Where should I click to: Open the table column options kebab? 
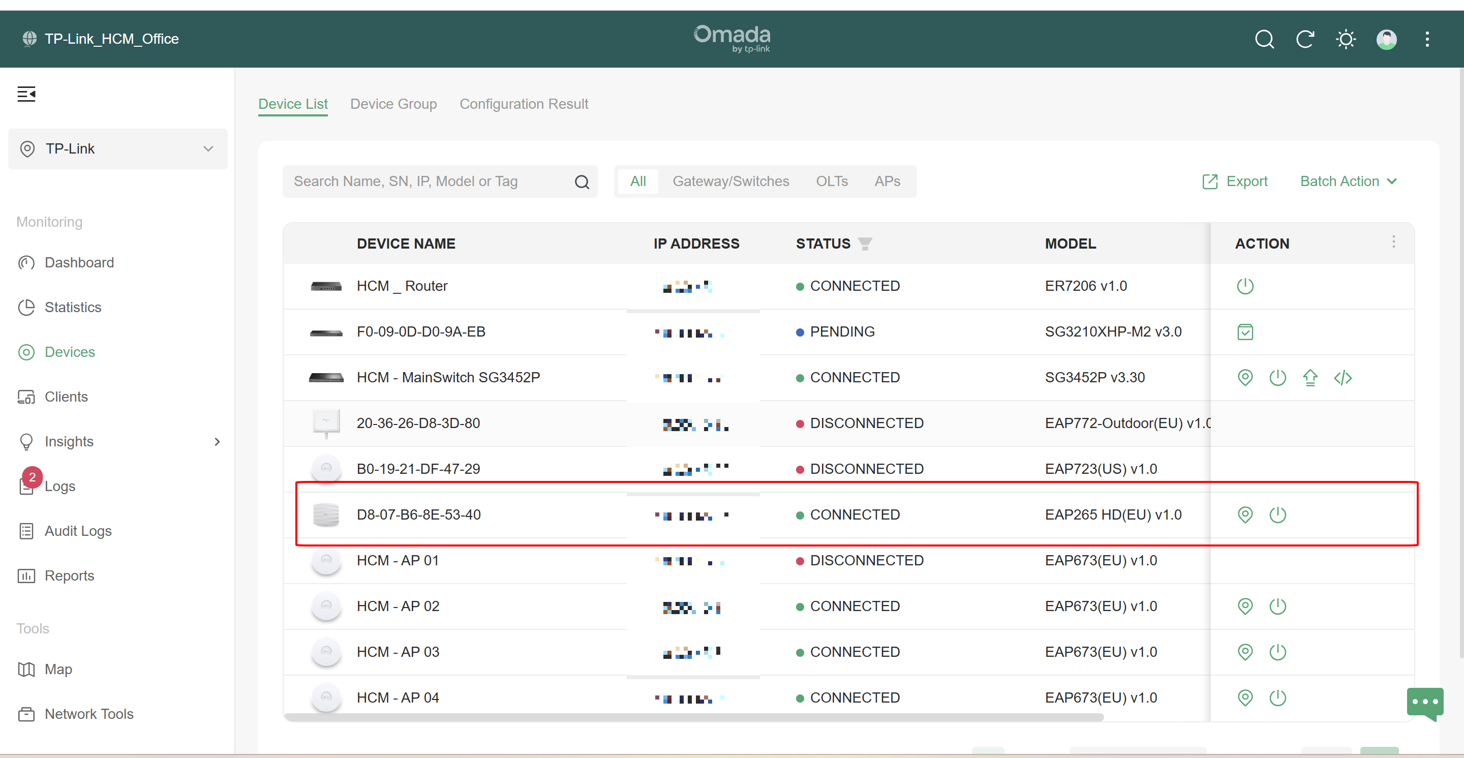point(1393,242)
